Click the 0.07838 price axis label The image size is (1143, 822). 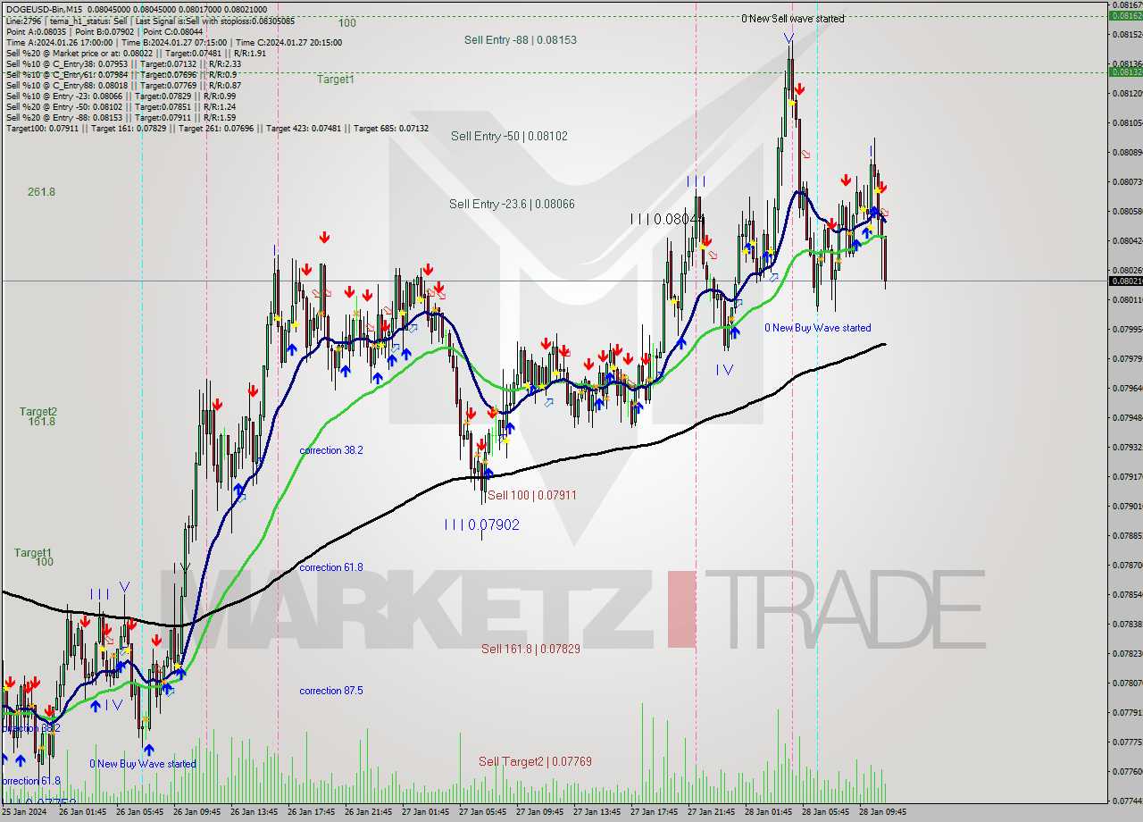[x=1129, y=624]
